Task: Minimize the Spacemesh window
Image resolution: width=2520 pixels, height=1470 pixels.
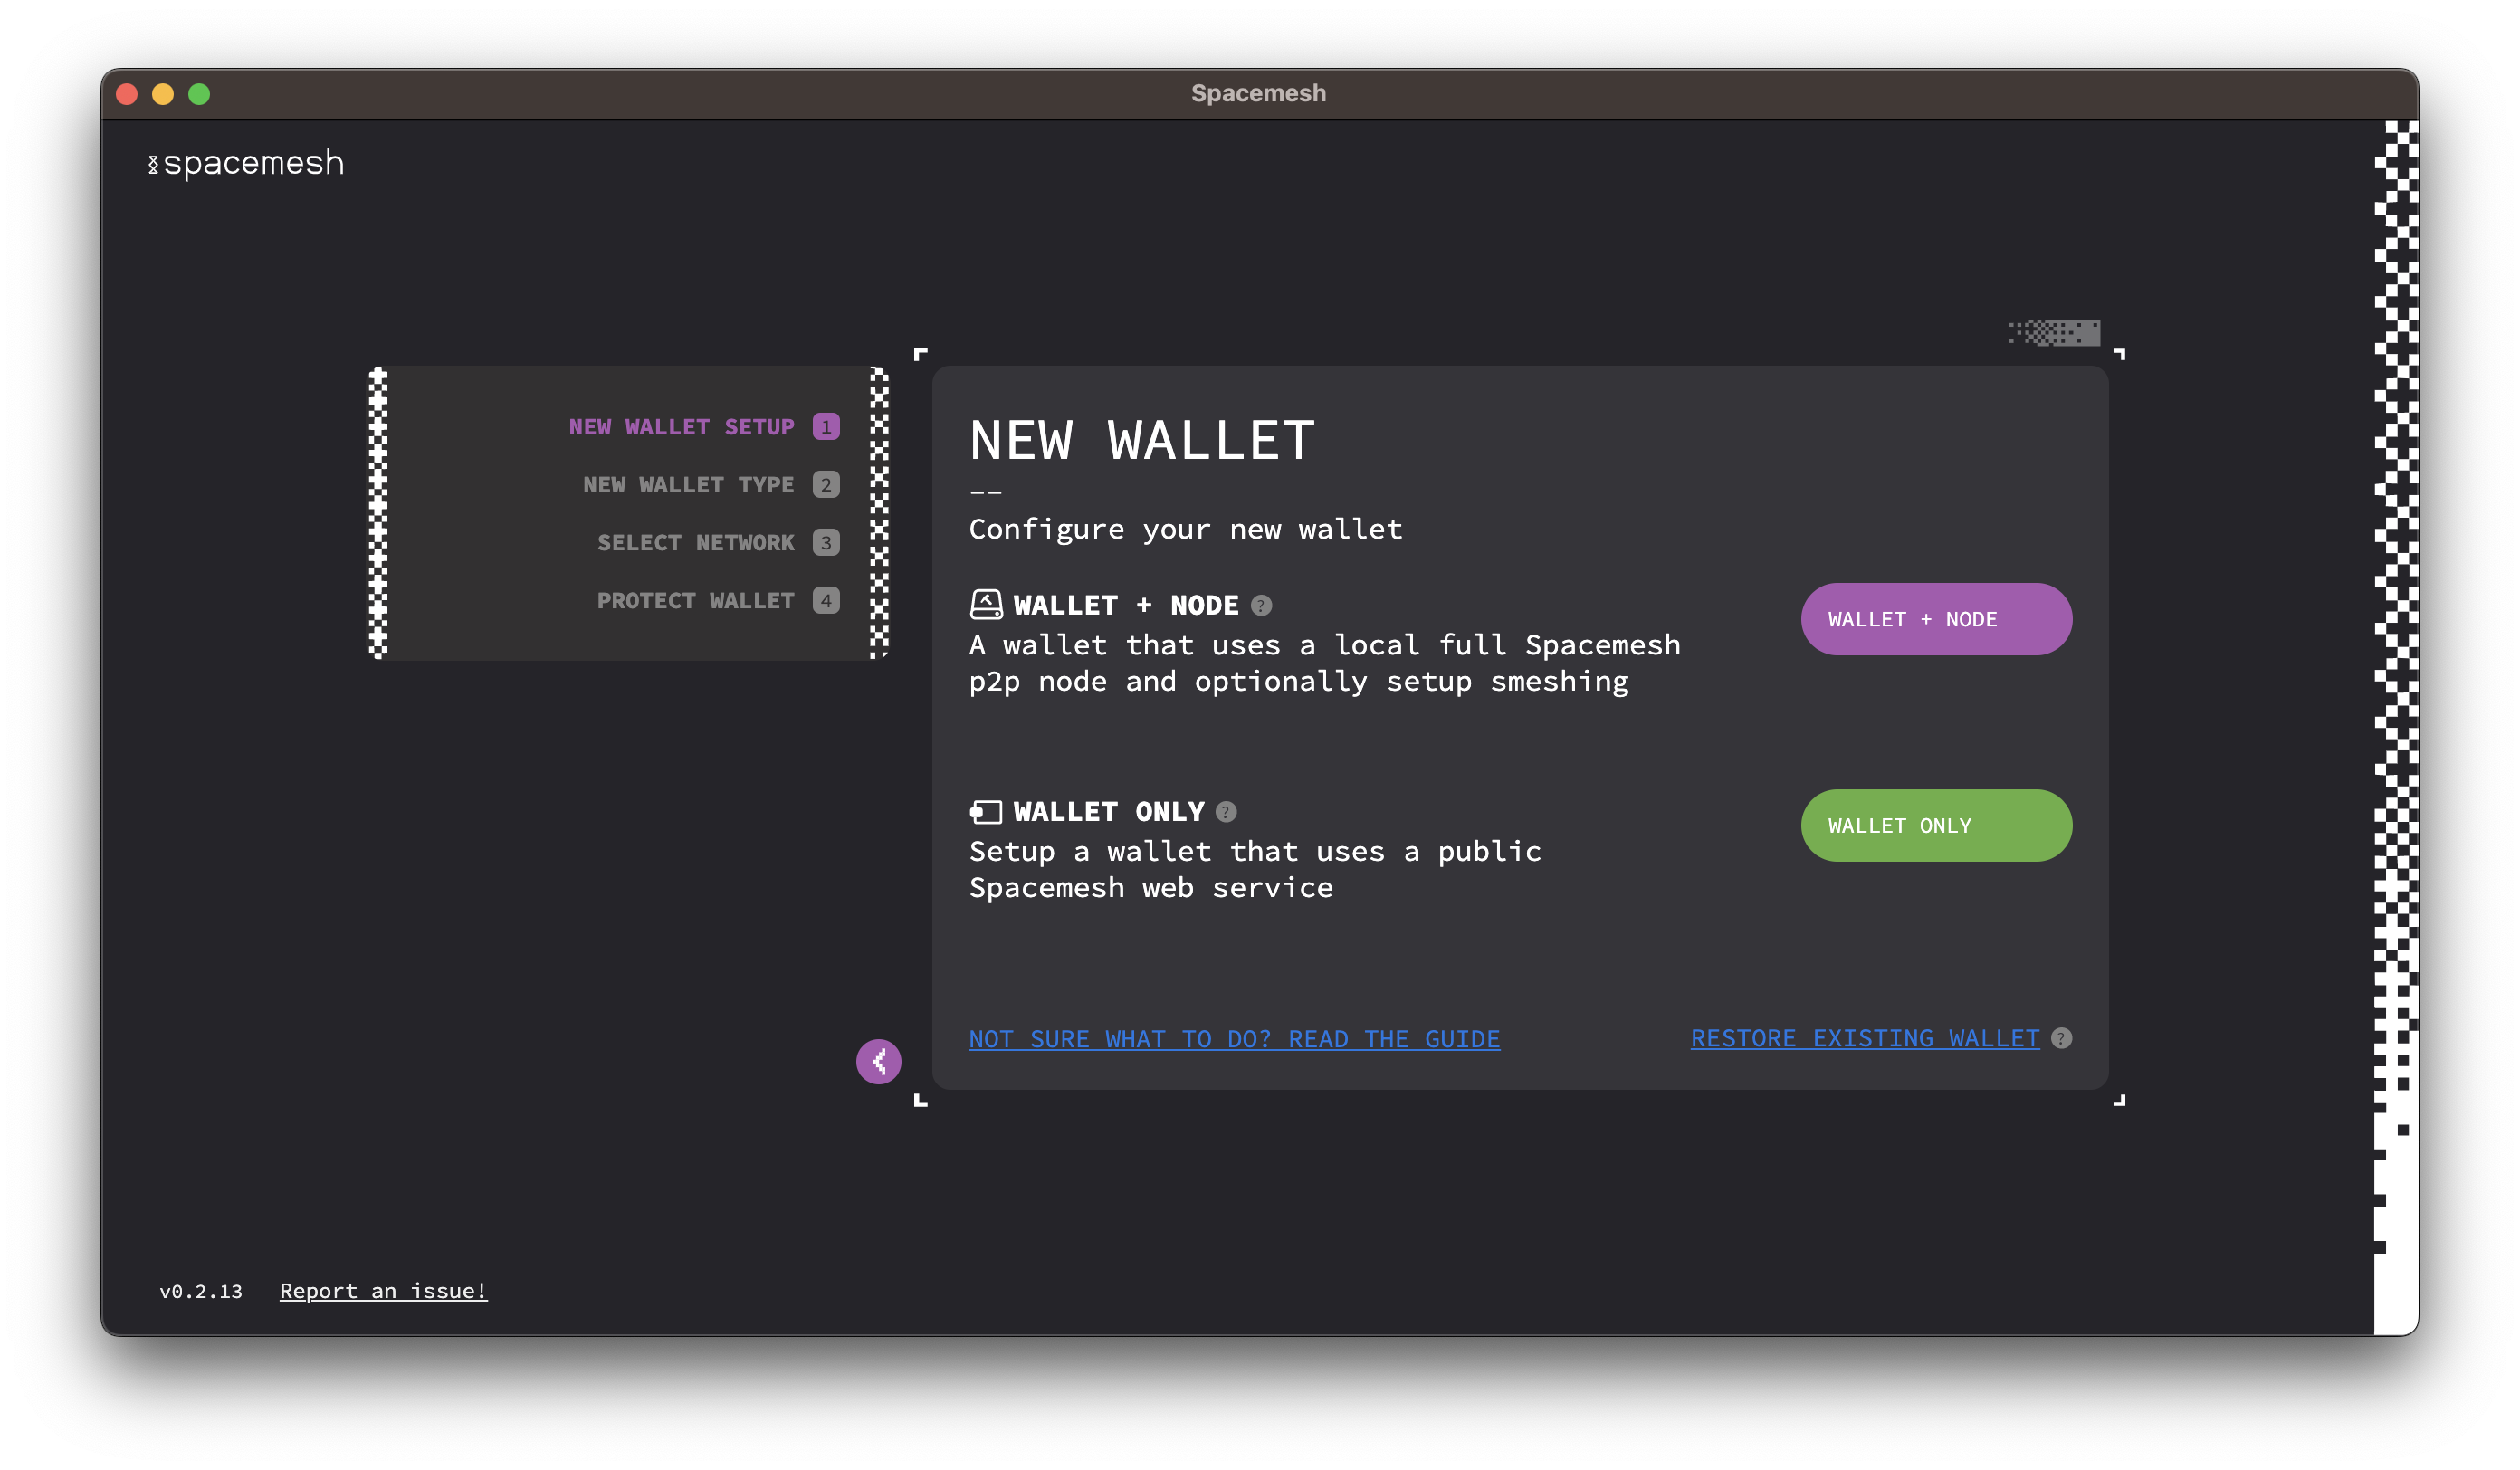Action: tap(163, 94)
